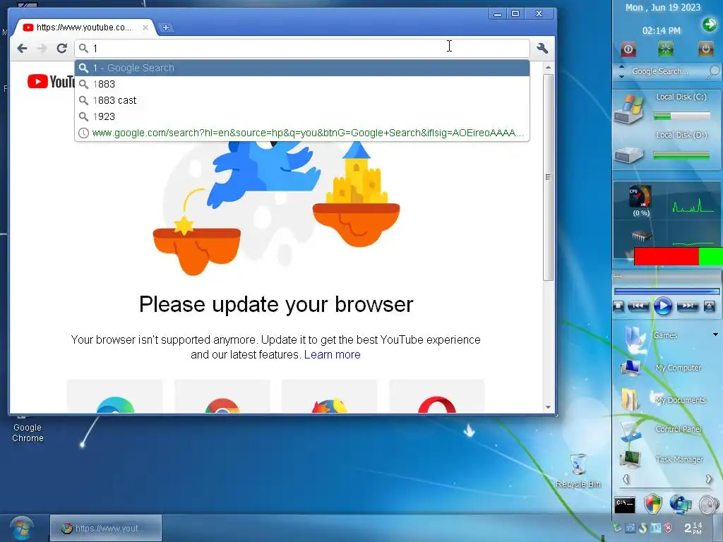This screenshot has width=723, height=542.
Task: Click the taskbar clock
Action: tap(693, 528)
